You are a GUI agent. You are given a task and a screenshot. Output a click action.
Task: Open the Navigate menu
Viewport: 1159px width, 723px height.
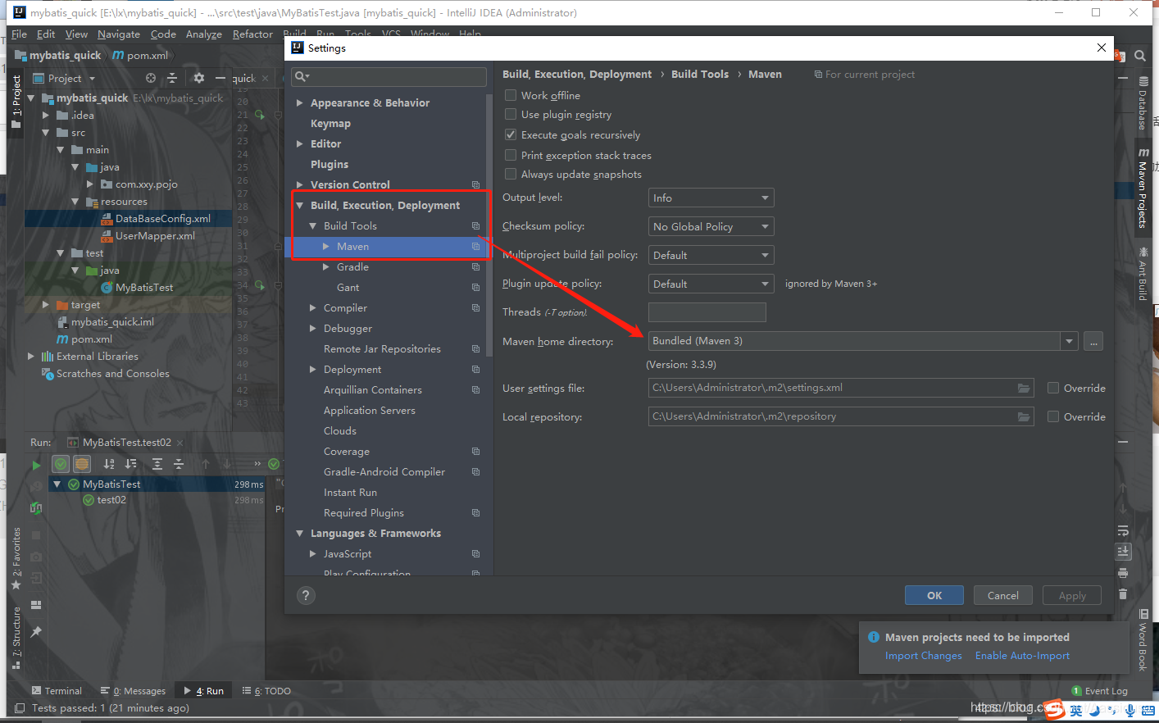pos(119,34)
